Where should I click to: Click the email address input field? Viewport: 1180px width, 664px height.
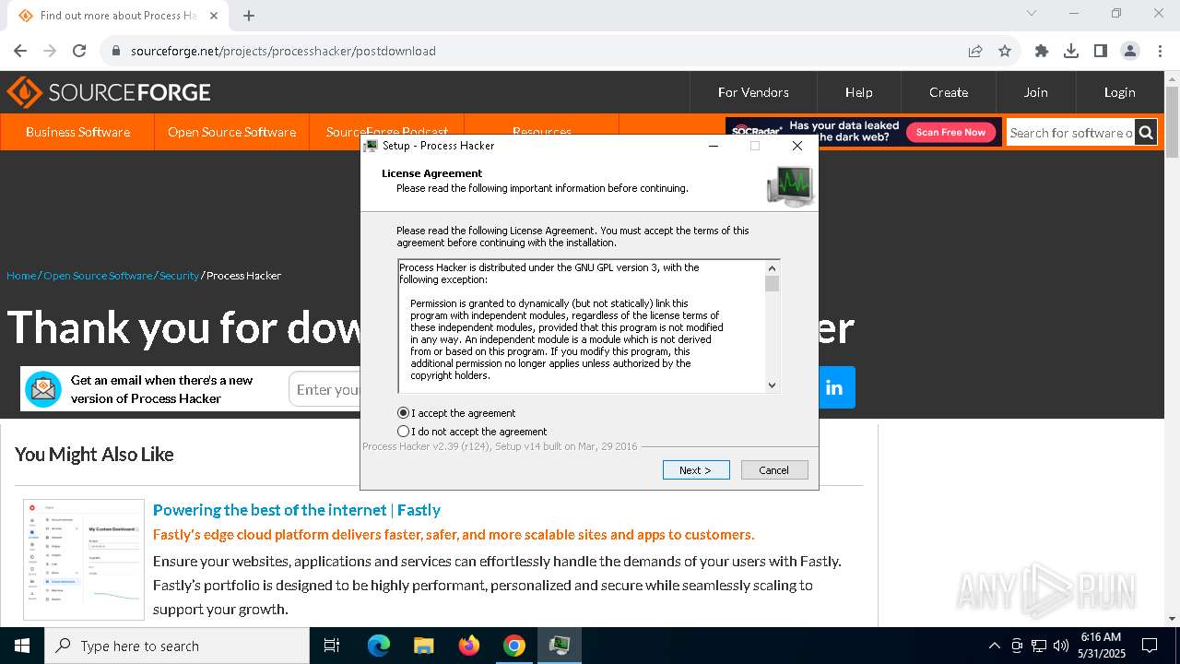pos(325,390)
